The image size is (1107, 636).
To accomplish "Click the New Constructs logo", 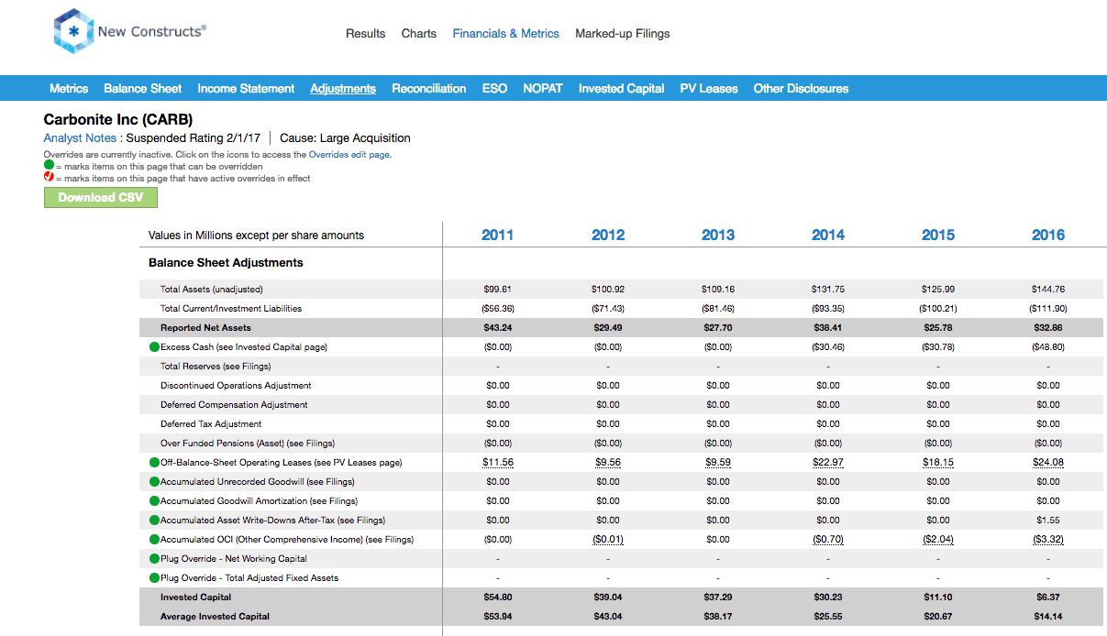I will [x=130, y=31].
